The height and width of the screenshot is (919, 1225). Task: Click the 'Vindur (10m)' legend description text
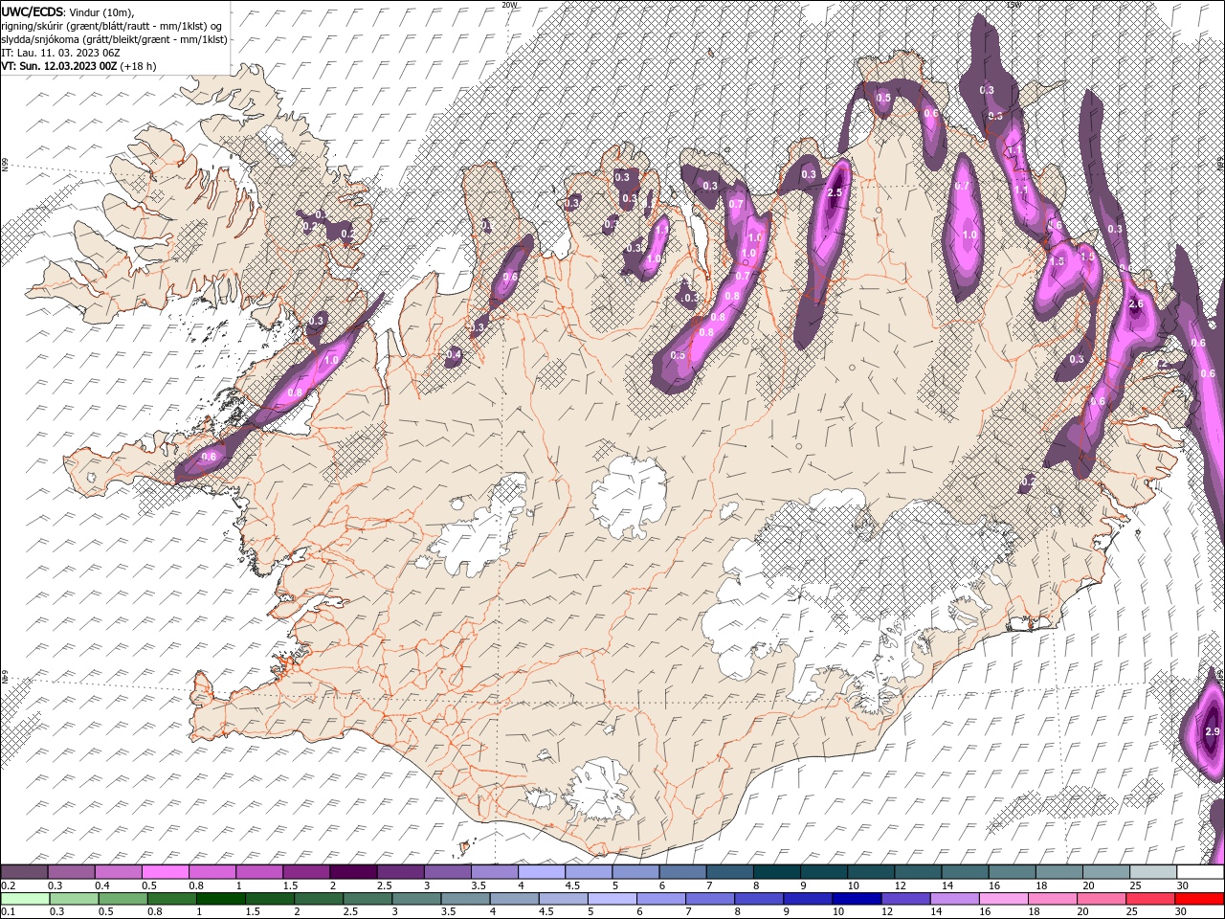tap(102, 11)
